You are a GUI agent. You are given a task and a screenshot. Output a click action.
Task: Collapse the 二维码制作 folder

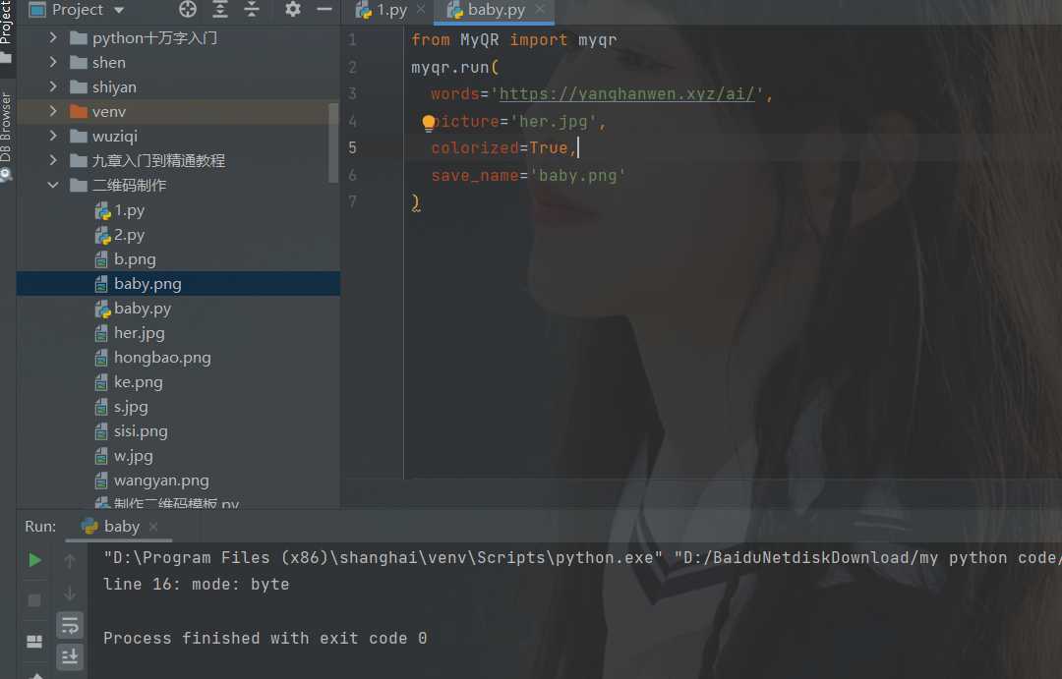(x=53, y=185)
